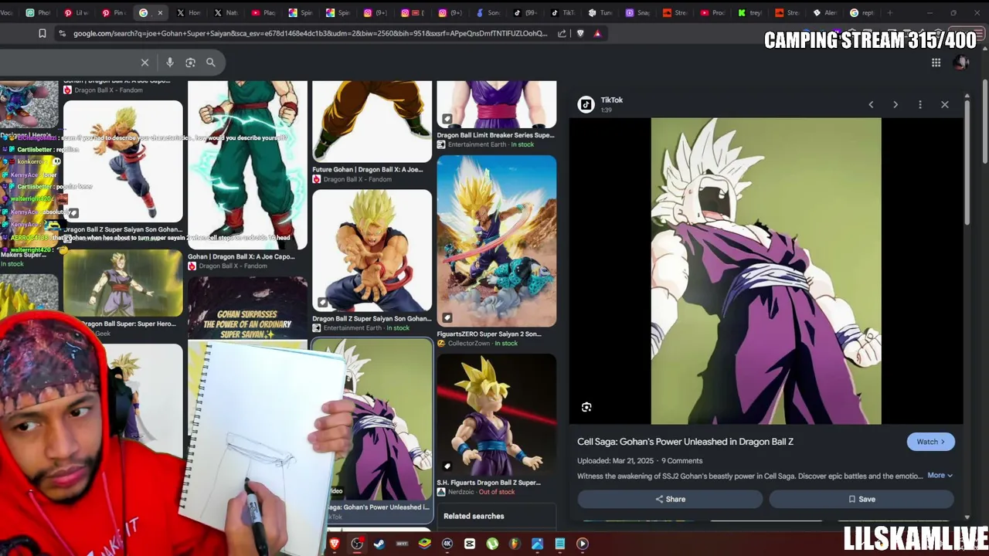Open 'Dragon Ball Z Super Saiyan Son Gohan' crouching figure image
Image resolution: width=989 pixels, height=556 pixels.
(372, 251)
